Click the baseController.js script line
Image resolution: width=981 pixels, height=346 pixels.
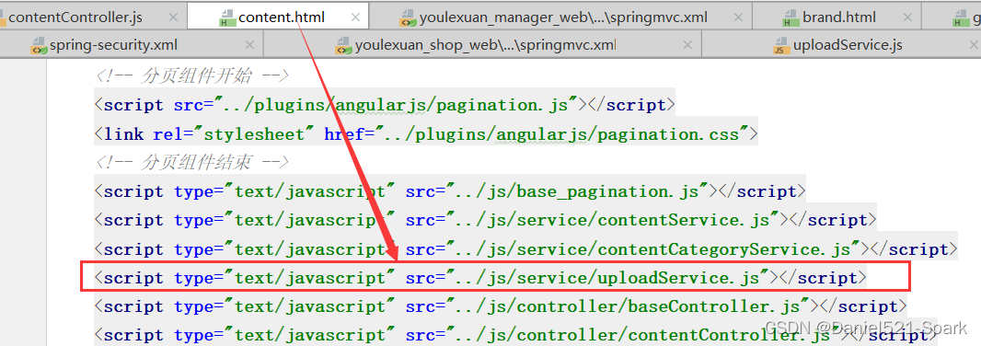(x=501, y=306)
